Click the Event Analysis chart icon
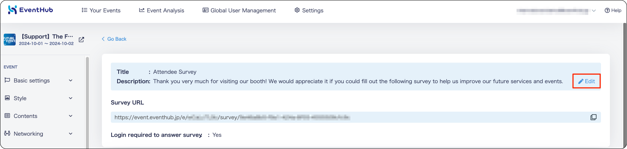 click(x=142, y=10)
